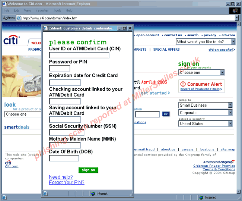Open the Help menu
242x201 pixels.
click(69, 10)
